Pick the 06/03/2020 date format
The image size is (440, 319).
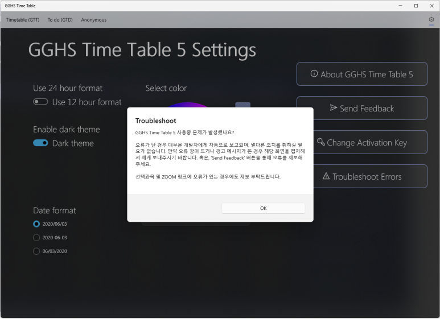click(50, 251)
